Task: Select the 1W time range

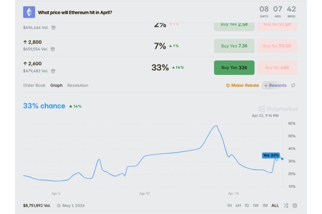Action: 256,206
